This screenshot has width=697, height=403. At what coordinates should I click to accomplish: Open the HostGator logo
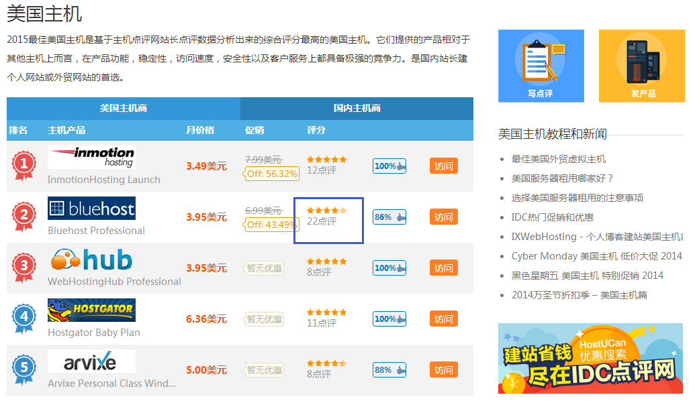click(91, 310)
